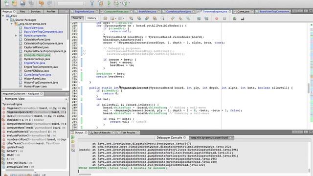The image size is (313, 176).
Task: Open the Game.java editor tab
Action: 243,12
